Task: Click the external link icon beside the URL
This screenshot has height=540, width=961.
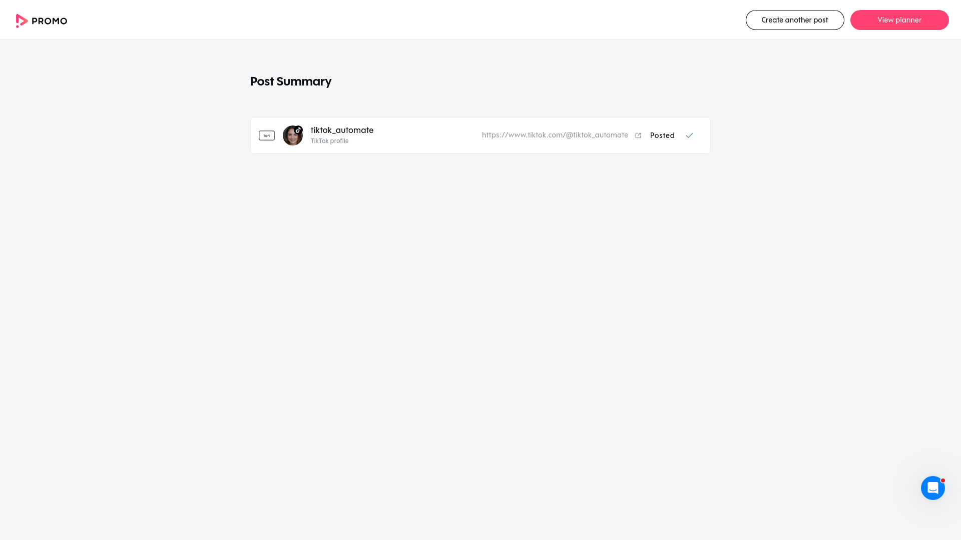Action: pos(638,135)
